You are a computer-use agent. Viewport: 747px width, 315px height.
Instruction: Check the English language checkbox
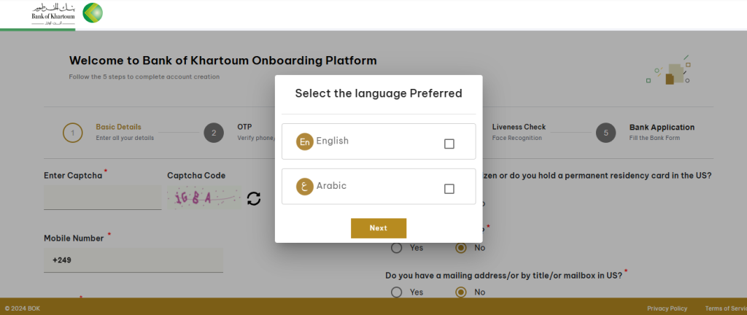click(x=449, y=144)
